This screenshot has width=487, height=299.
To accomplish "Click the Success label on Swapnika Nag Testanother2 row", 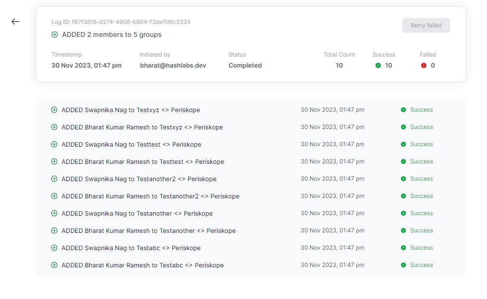I will point(422,179).
